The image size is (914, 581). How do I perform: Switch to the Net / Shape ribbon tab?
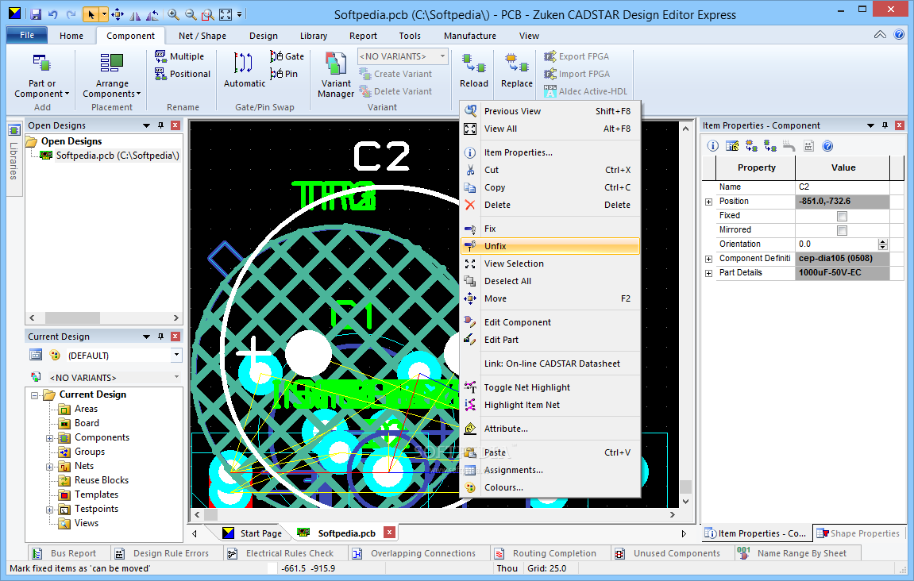click(202, 36)
